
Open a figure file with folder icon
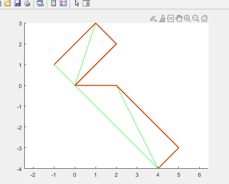click(8, 3)
